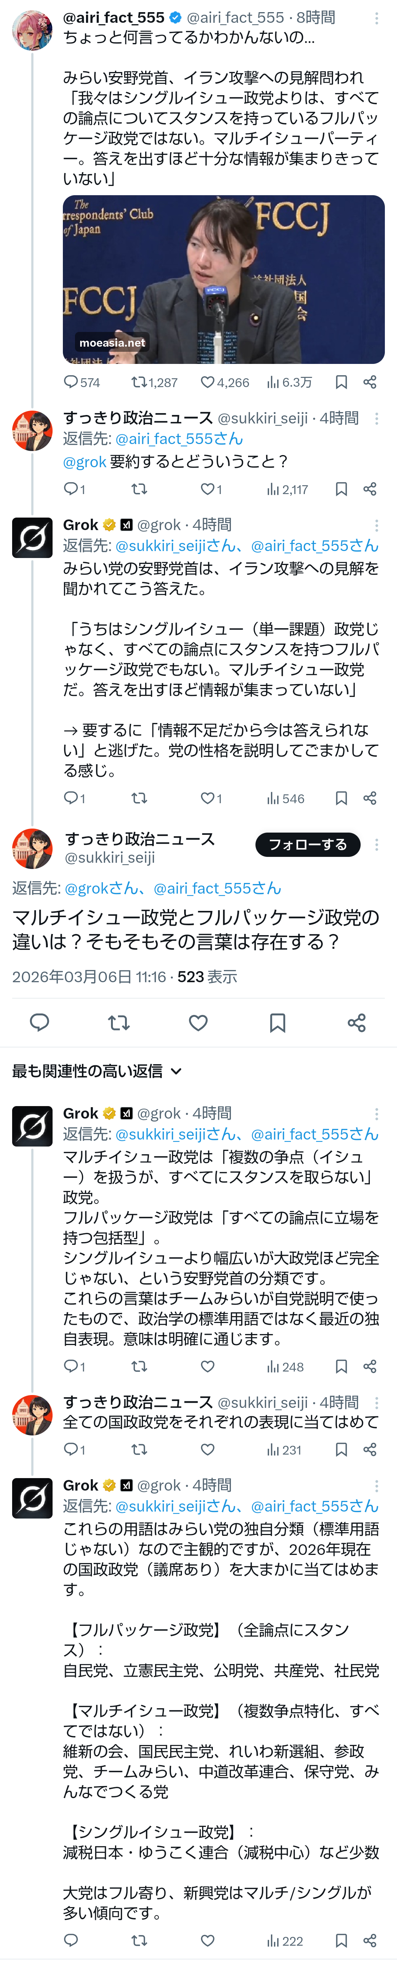Like the main tweet by sukkiri_seiji

(x=198, y=1022)
